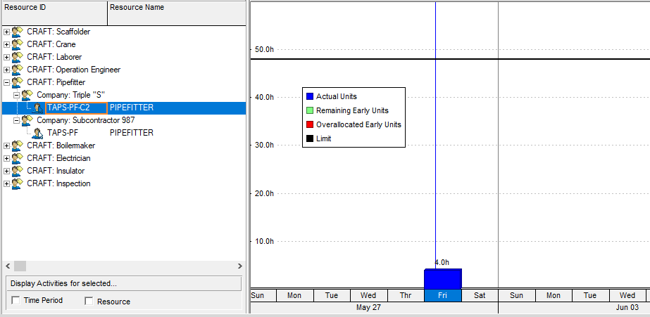650x317 pixels.
Task: Click the TAPS-PF resource person icon
Action: point(37,133)
